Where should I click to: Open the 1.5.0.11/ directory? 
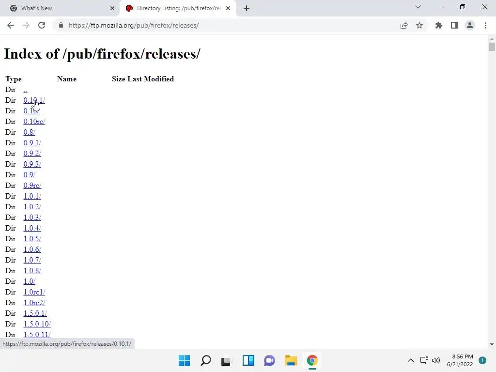[37, 335]
